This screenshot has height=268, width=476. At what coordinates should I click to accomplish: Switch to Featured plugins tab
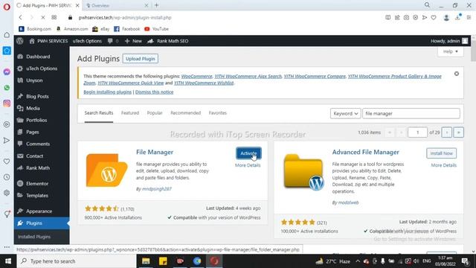tap(130, 112)
